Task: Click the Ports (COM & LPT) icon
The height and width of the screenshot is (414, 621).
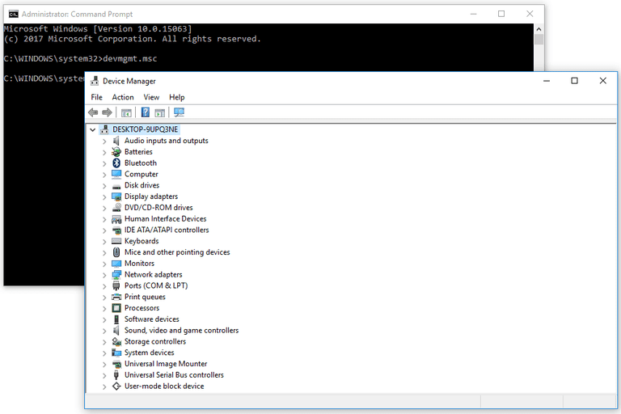Action: [116, 285]
